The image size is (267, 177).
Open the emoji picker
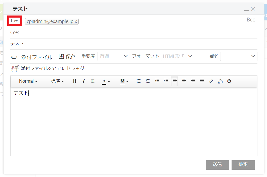pos(229,81)
